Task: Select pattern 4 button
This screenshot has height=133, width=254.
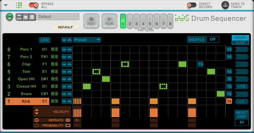Action: [x=143, y=21]
